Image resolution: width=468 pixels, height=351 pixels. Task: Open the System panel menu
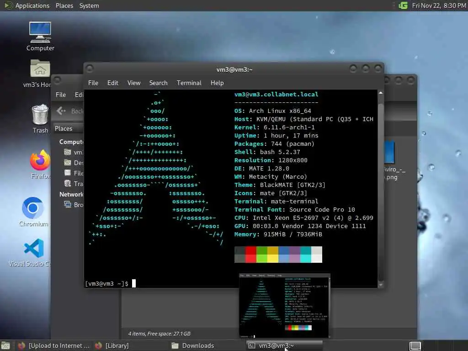89,5
